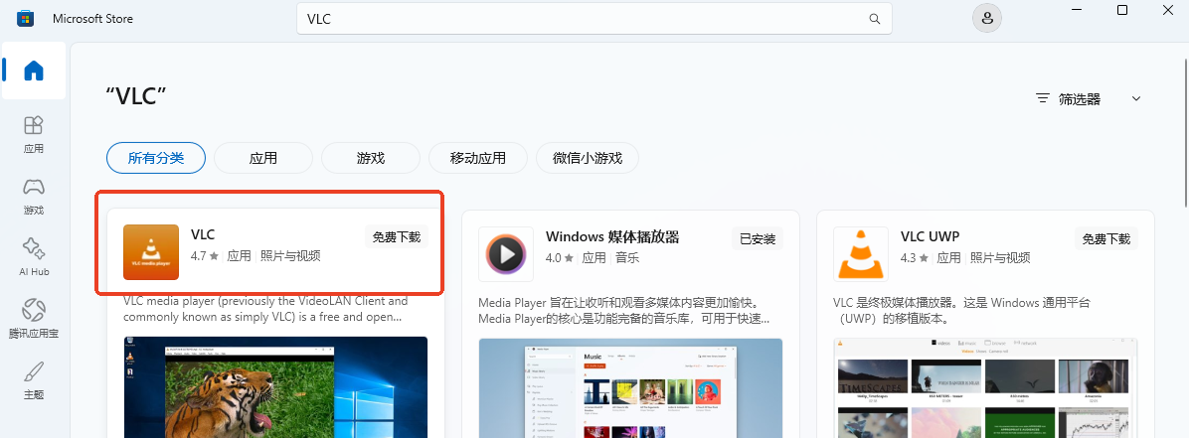Maximize the Microsoft Store window
Image resolution: width=1189 pixels, height=438 pixels.
[1122, 11]
